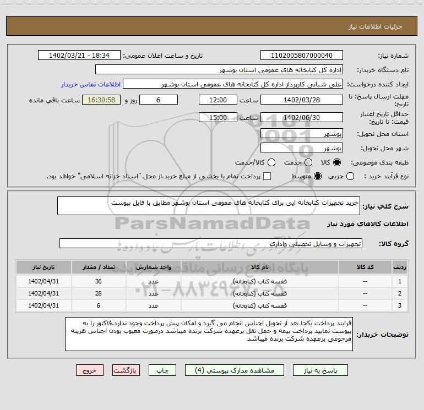Click the general need description text box
424x410 pixels.
tap(209, 206)
